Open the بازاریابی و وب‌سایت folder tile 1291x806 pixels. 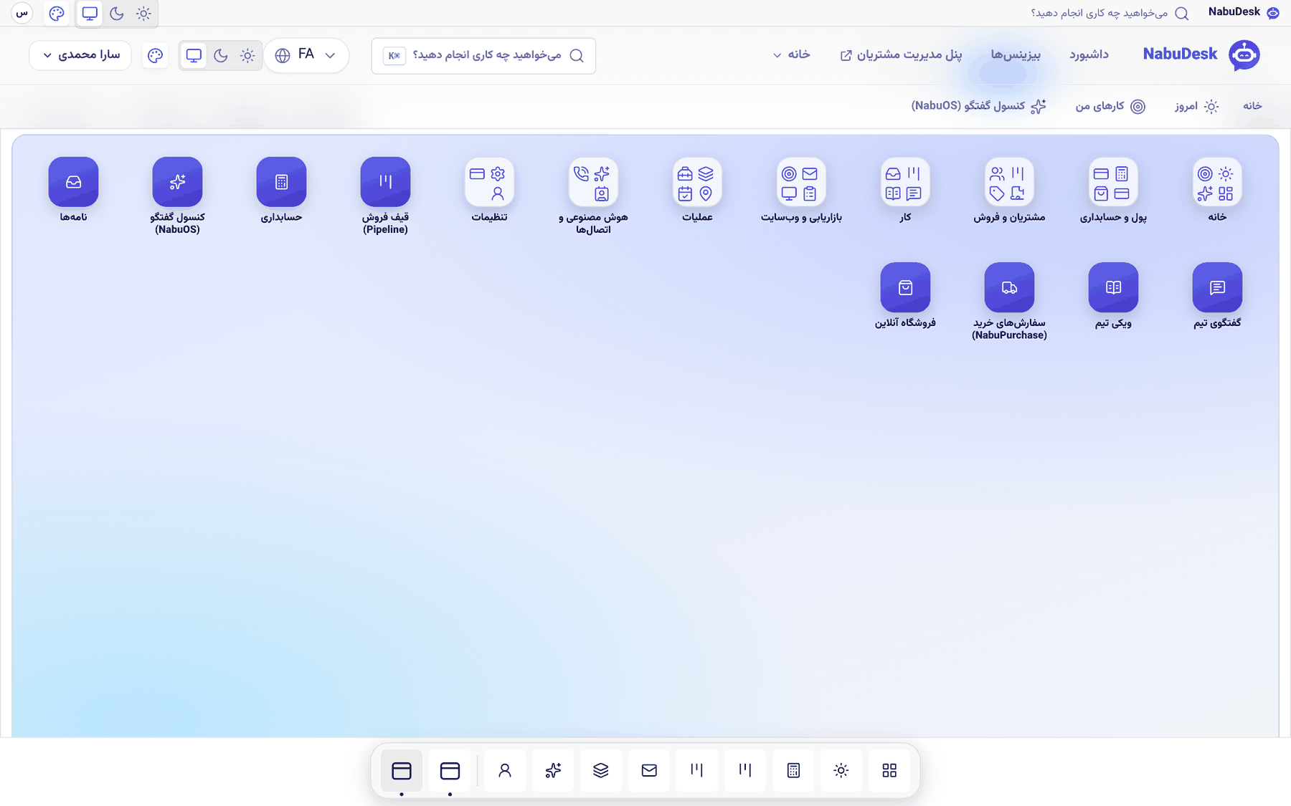click(801, 183)
